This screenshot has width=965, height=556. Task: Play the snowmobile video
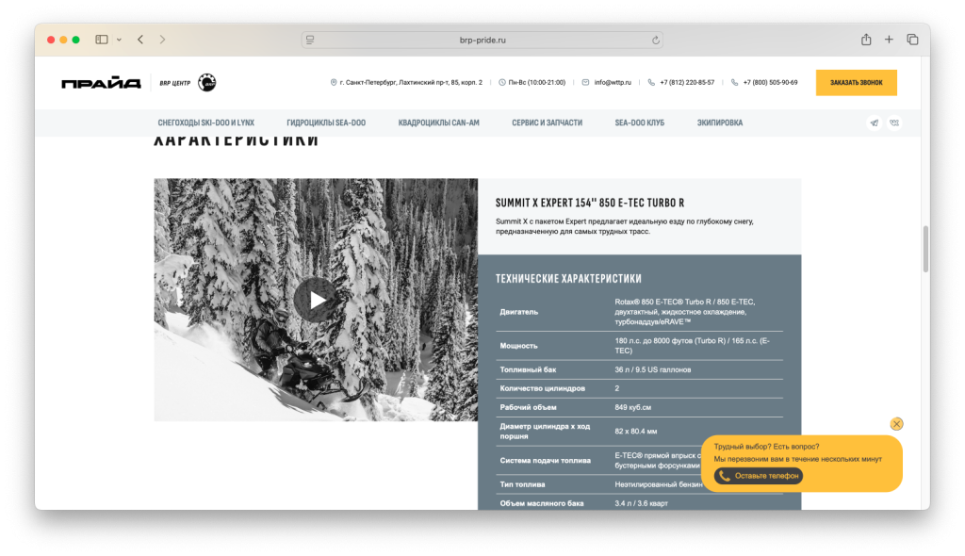tap(316, 300)
